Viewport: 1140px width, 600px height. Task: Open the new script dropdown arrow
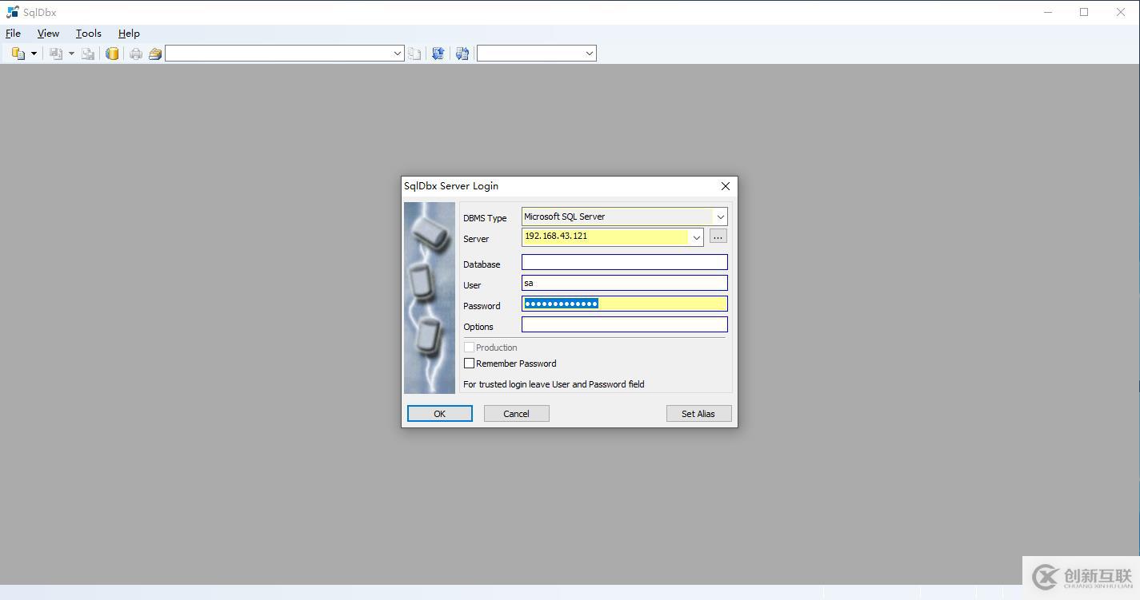[34, 54]
